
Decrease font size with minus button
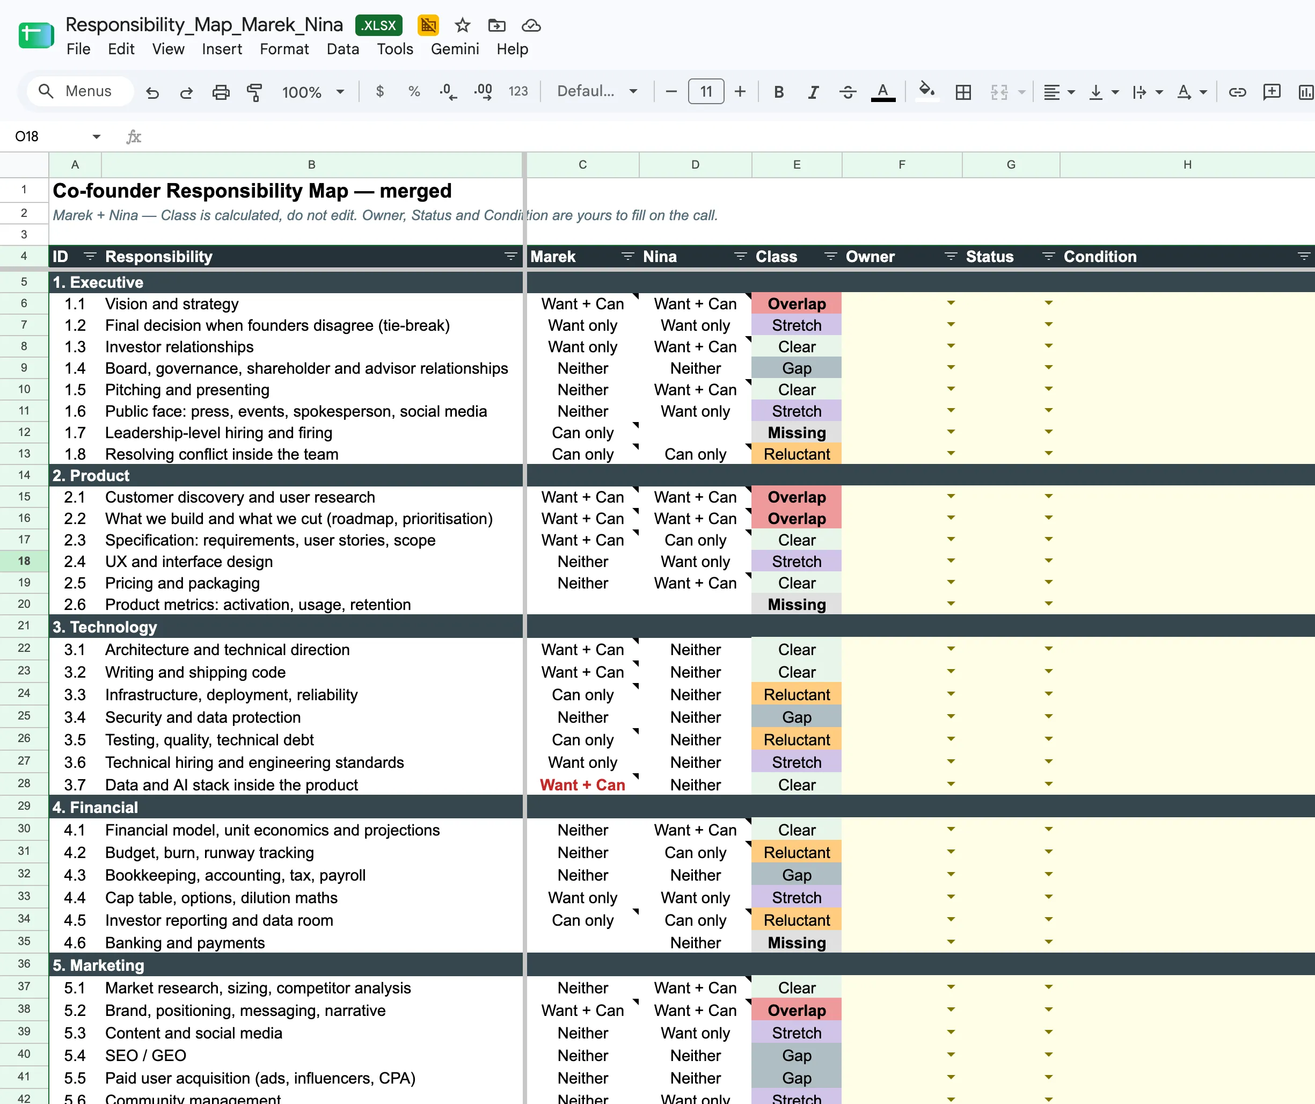[671, 91]
